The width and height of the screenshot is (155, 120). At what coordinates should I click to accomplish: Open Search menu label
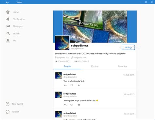(x=16, y=34)
